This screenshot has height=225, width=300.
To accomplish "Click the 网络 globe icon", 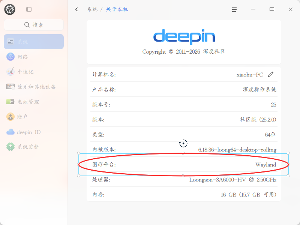I will 10,57.
